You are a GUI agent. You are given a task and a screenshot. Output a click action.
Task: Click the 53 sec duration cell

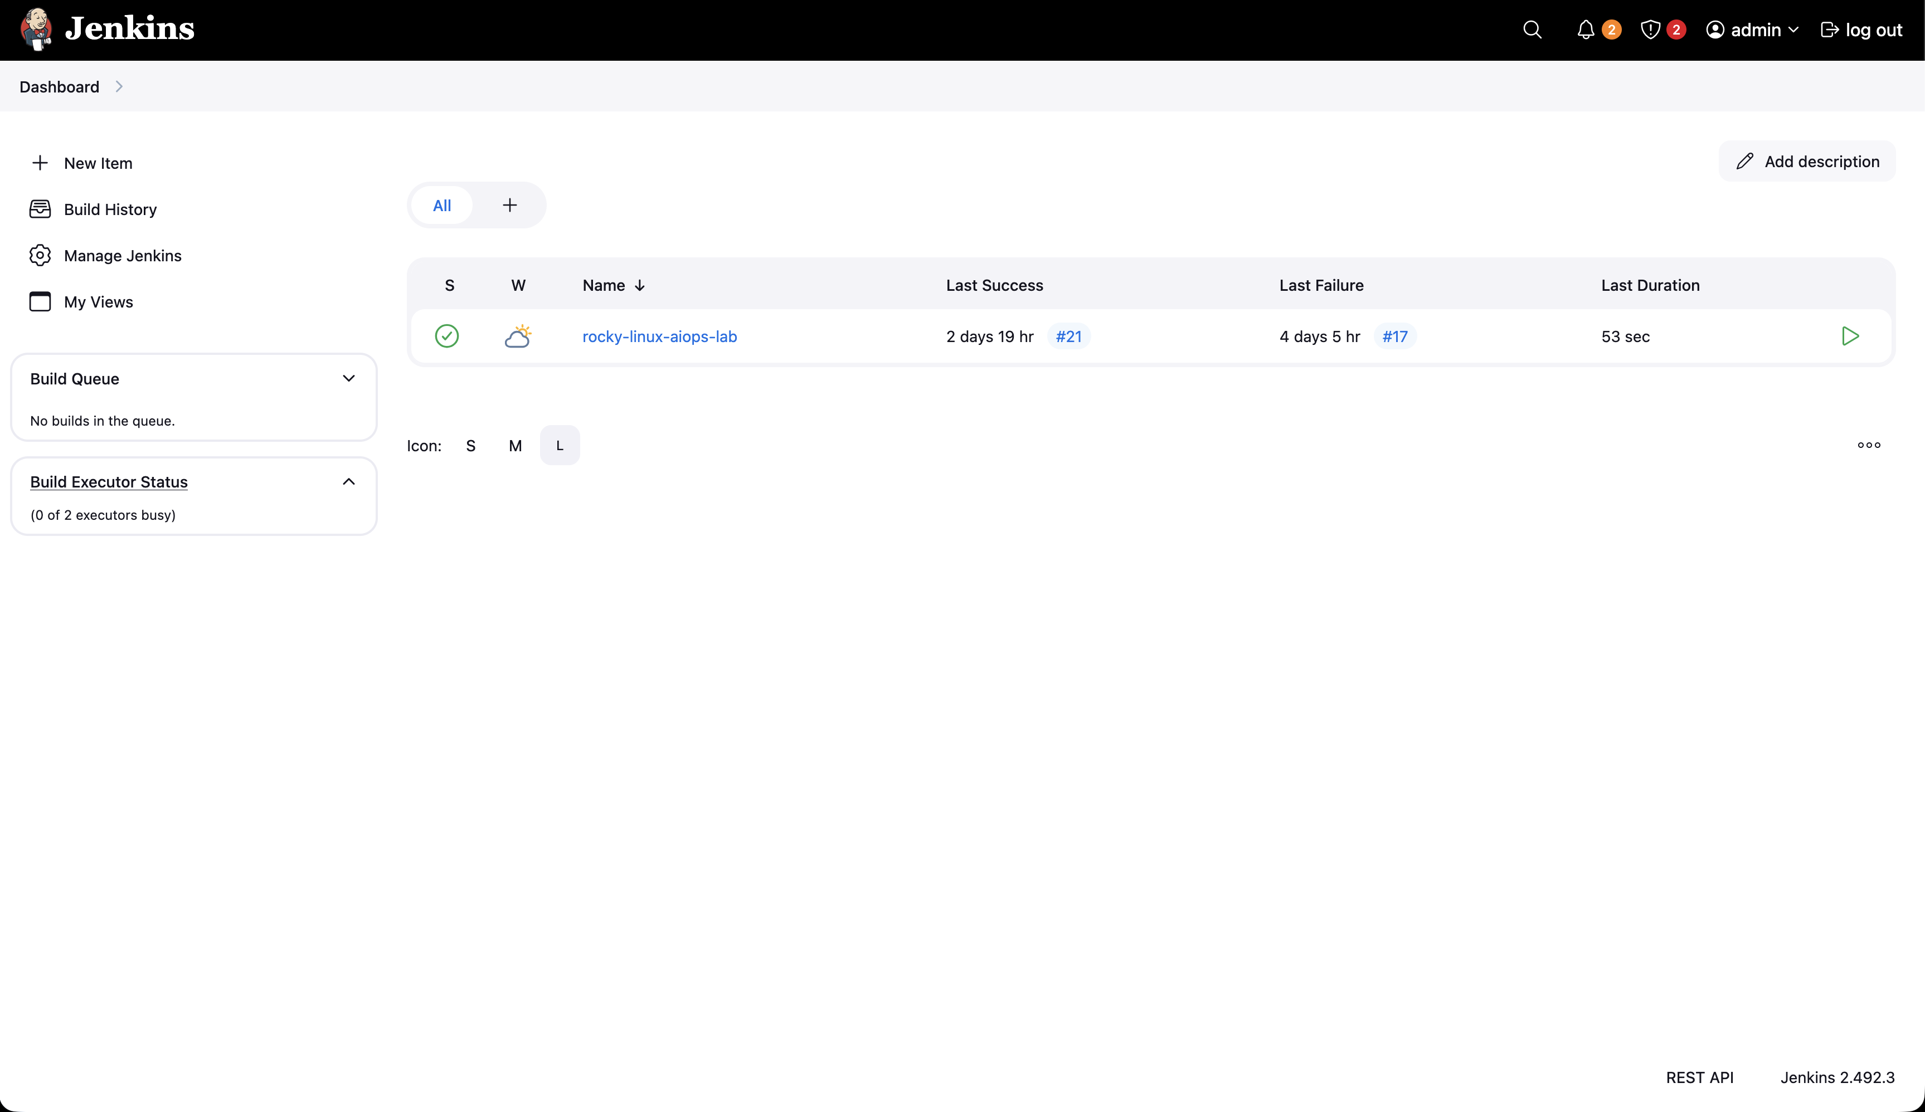click(x=1625, y=336)
